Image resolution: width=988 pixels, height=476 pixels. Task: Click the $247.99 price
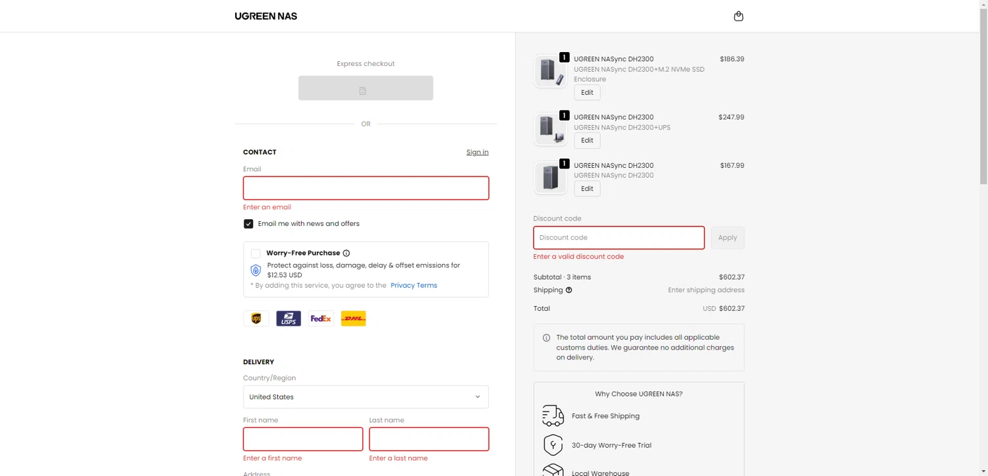[731, 117]
